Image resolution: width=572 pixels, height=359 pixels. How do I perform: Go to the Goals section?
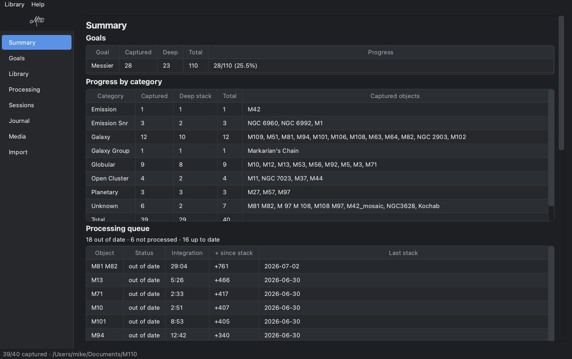[36, 58]
